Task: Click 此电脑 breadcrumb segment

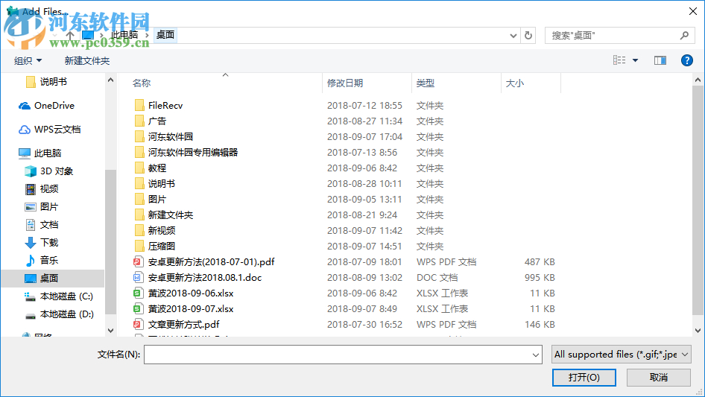Action: coord(124,34)
